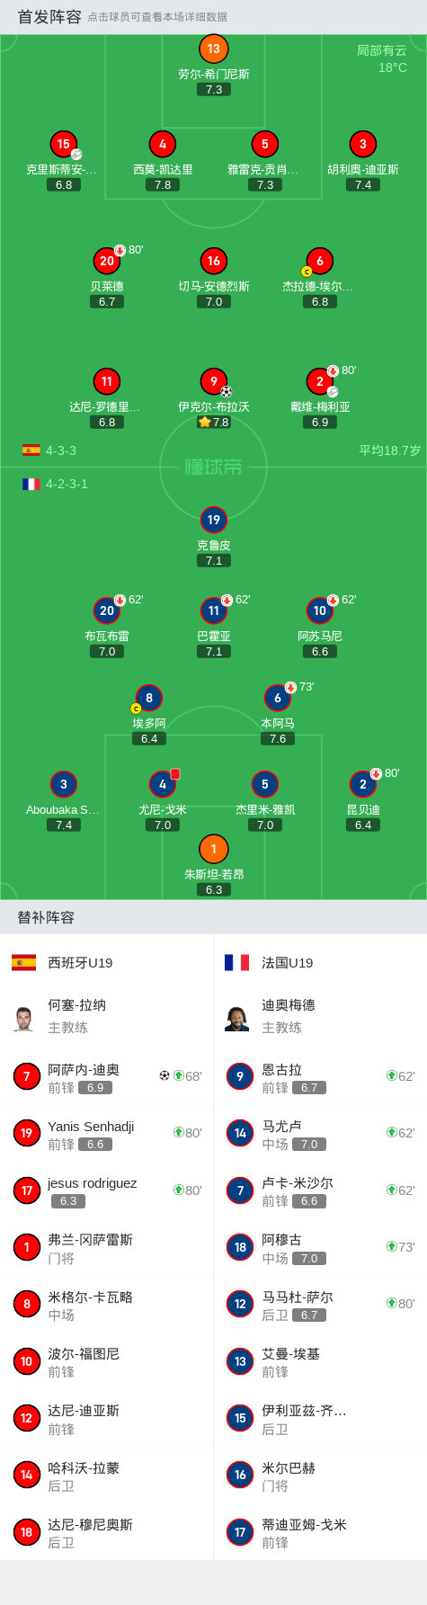The height and width of the screenshot is (1605, 427).
Task: Select France number 19 striker icon
Action: (x=213, y=520)
